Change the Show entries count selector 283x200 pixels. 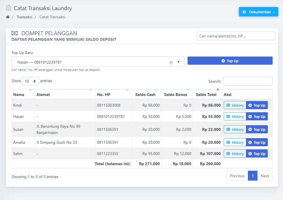[31, 81]
